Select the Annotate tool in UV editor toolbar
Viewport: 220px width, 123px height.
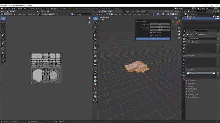(3, 44)
